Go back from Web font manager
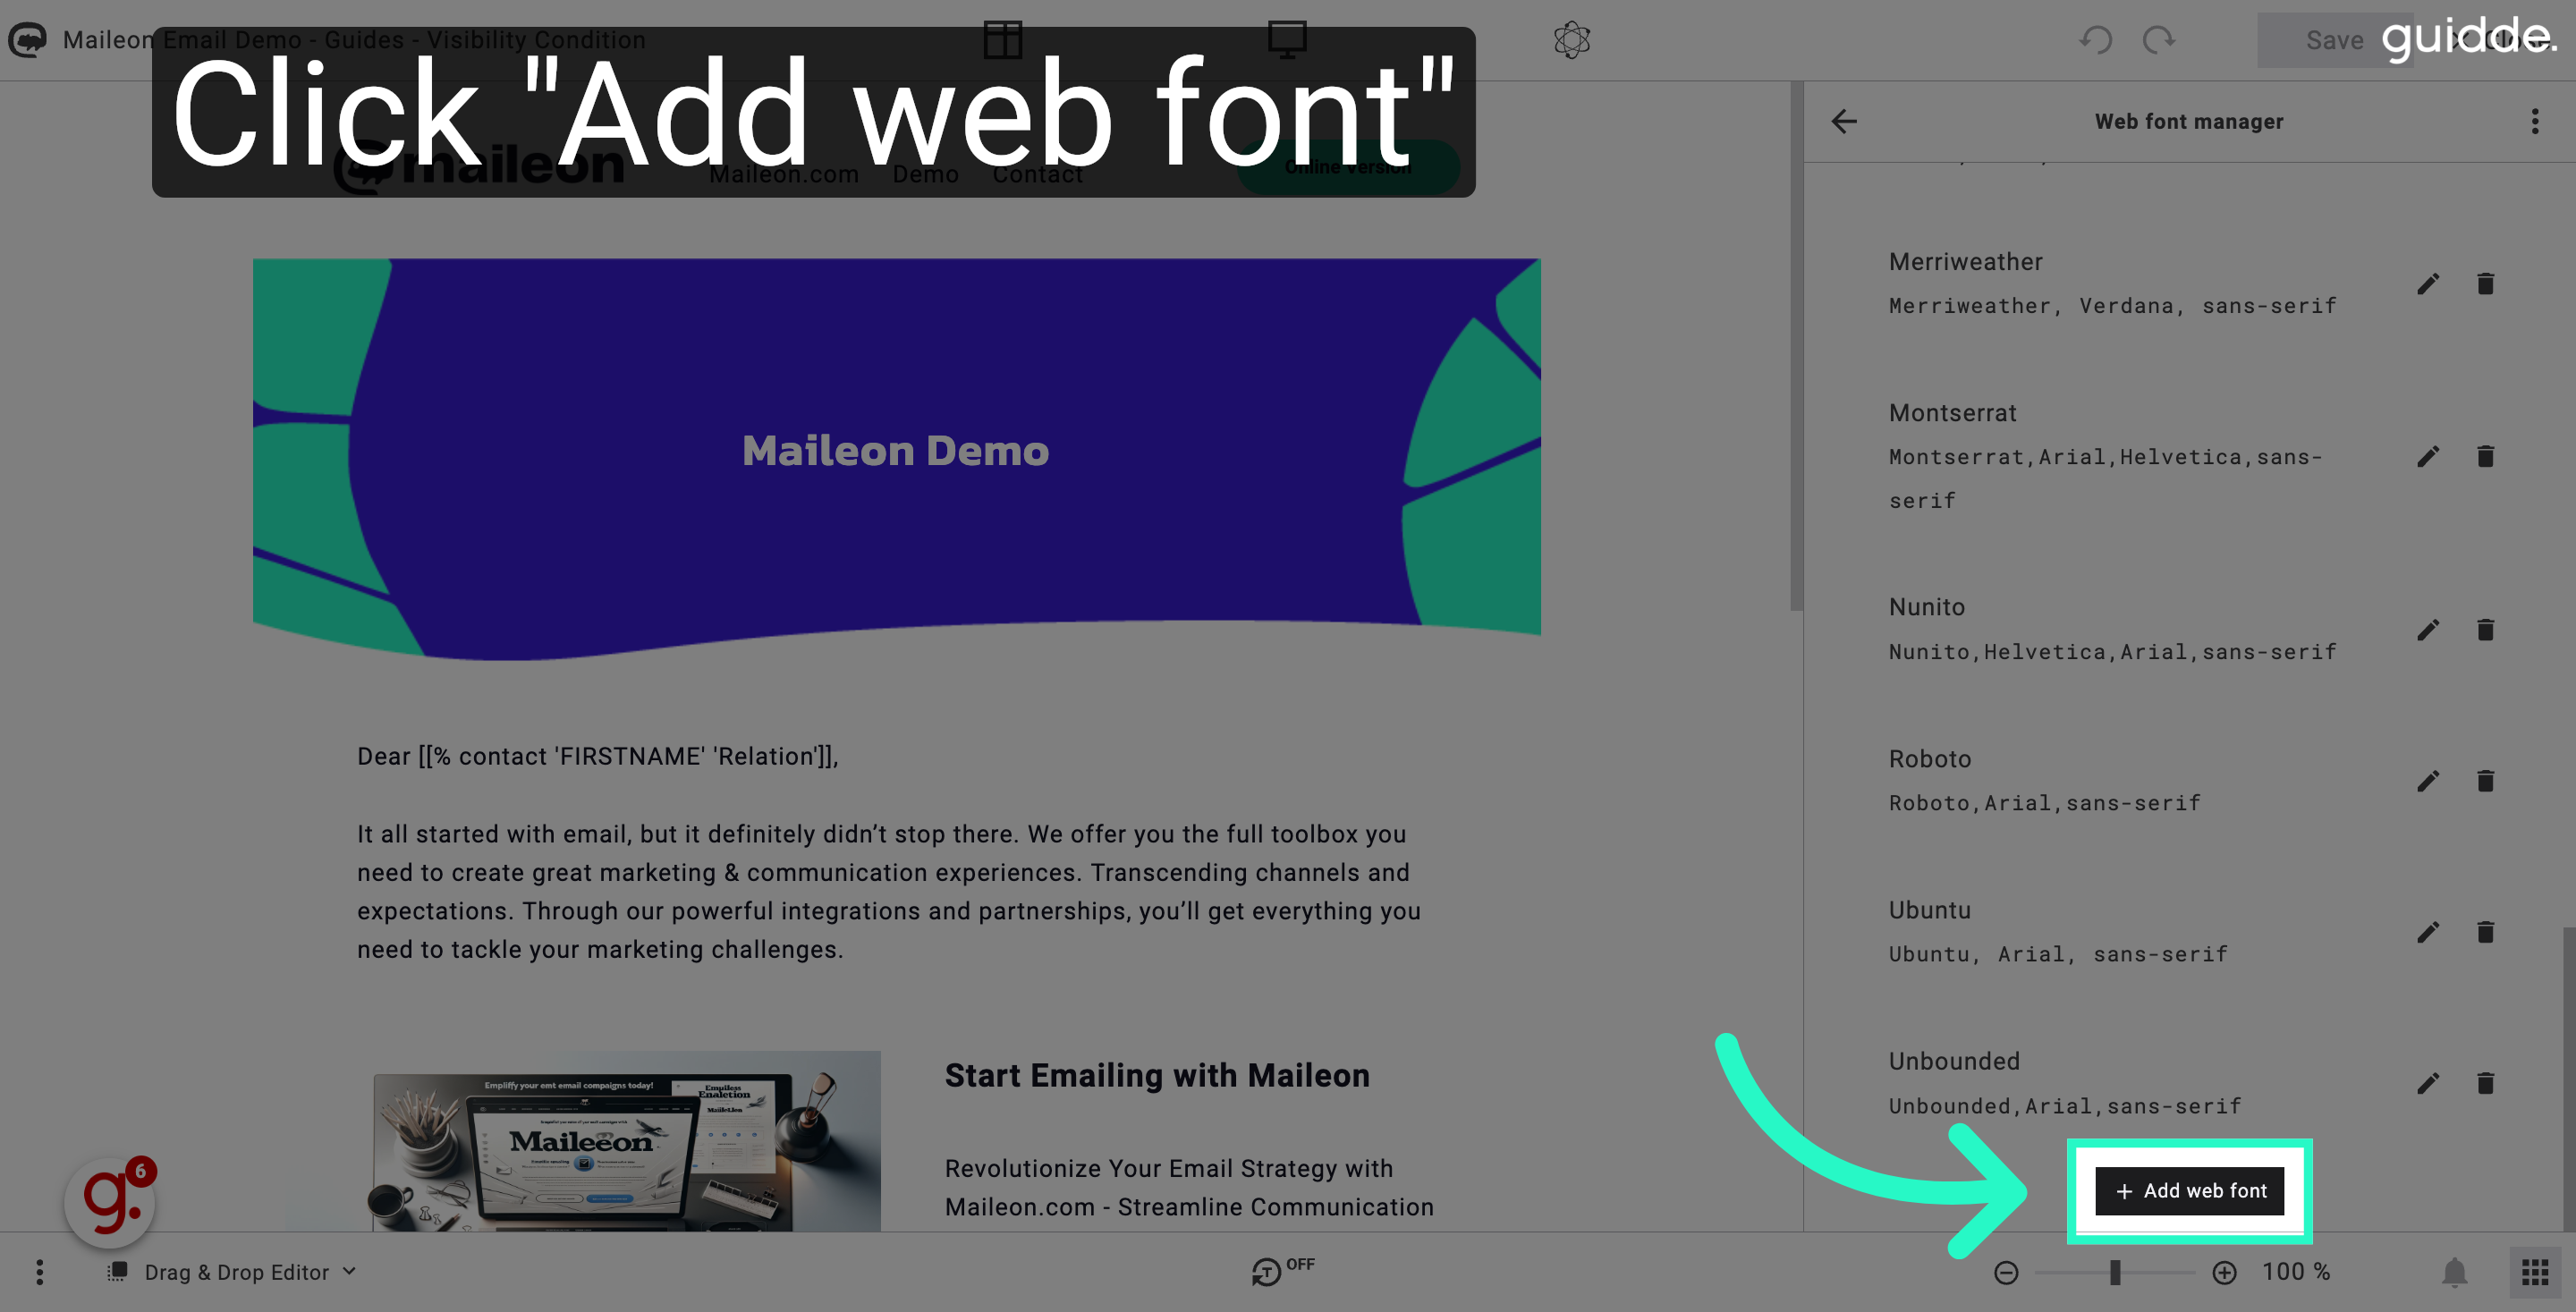The height and width of the screenshot is (1312, 2576). tap(1844, 122)
